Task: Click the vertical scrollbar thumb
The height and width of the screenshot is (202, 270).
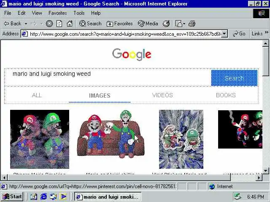Action: pos(265,61)
